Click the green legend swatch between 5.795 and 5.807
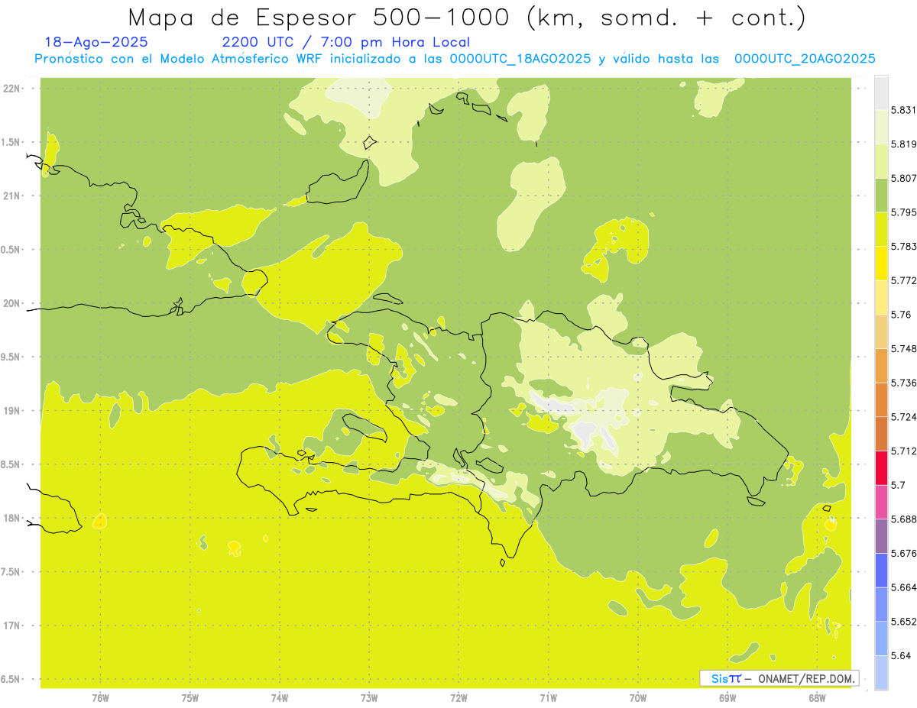This screenshot has width=917, height=708. pyautogui.click(x=881, y=195)
